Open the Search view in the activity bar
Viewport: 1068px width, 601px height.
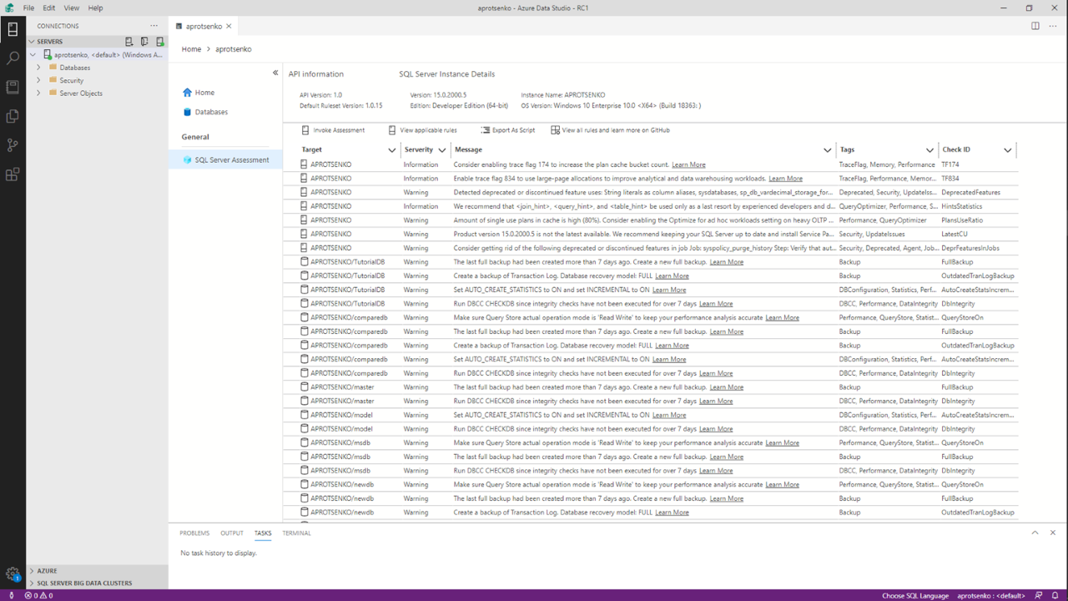click(x=12, y=58)
